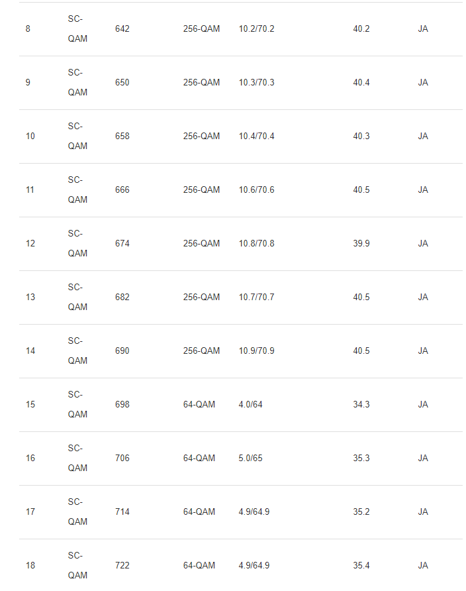This screenshot has height=591, width=466.
Task: Click the 10.7/70.7 power value
Action: pyautogui.click(x=256, y=297)
